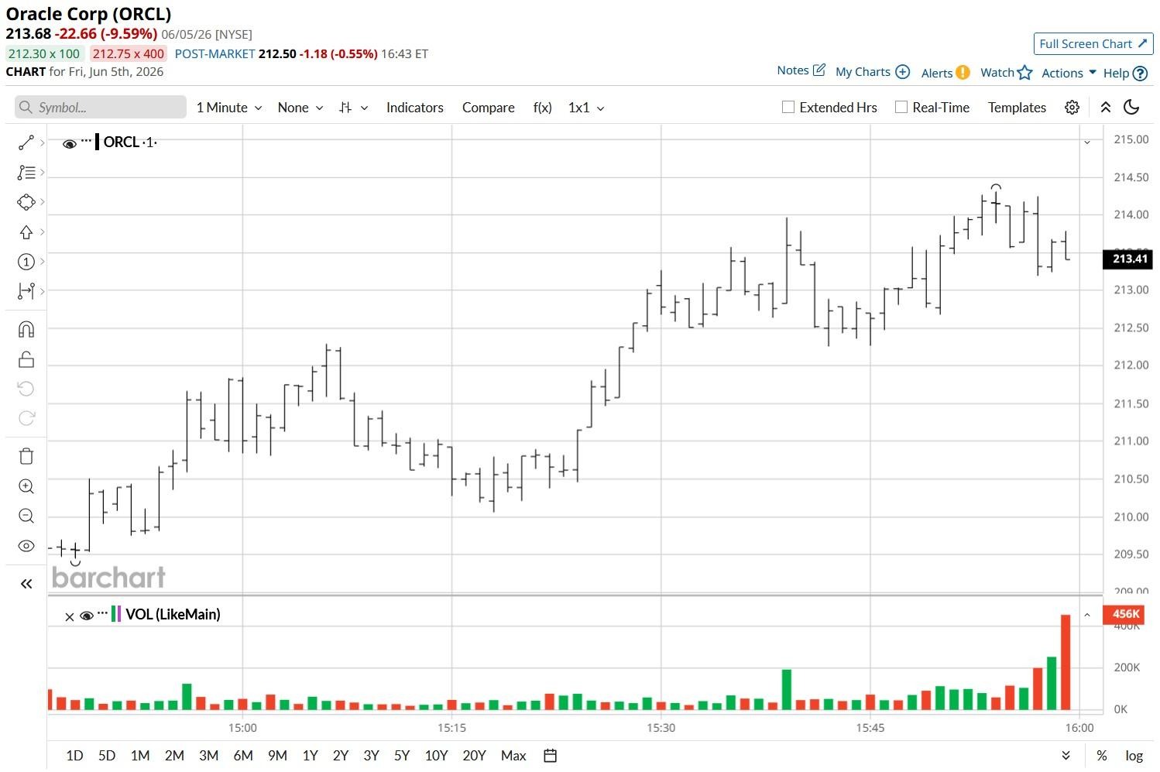This screenshot has height=772, width=1160.
Task: Toggle VOL indicator visibility eye
Action: pyautogui.click(x=87, y=616)
